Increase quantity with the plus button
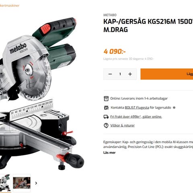193x193 pixels. (x=130, y=74)
